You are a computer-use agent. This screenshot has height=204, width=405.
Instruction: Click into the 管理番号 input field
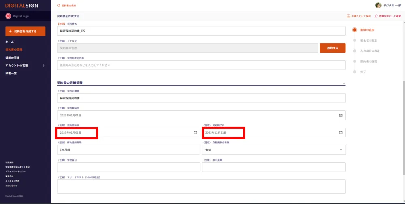[128, 167]
